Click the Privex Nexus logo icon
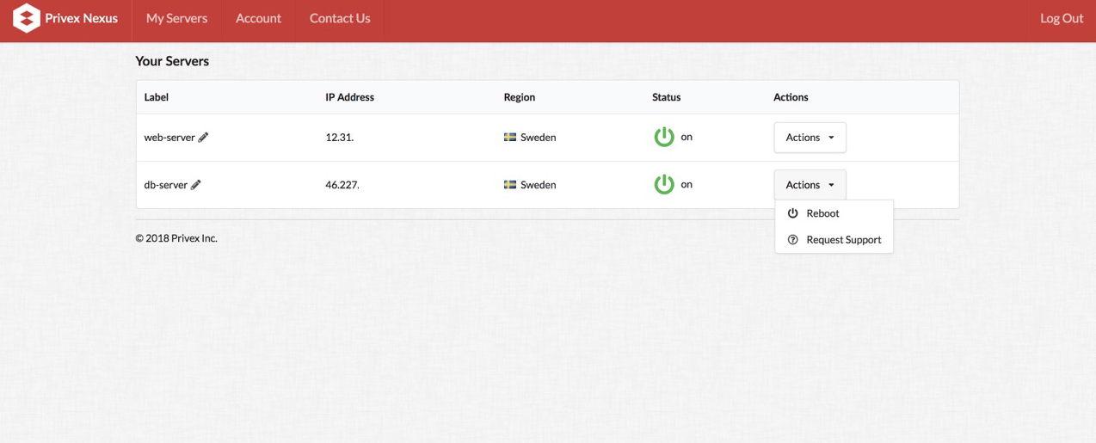 pyautogui.click(x=27, y=18)
